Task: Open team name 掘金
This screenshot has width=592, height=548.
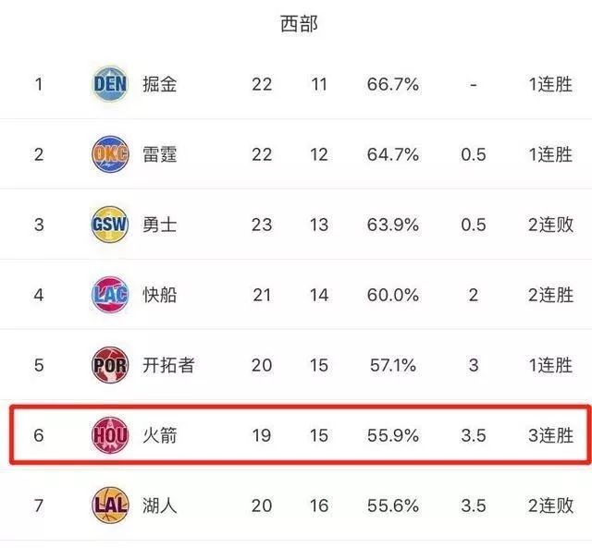Action: (x=160, y=84)
